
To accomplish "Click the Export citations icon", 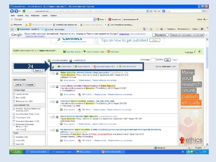I will pyautogui.click(x=76, y=66).
